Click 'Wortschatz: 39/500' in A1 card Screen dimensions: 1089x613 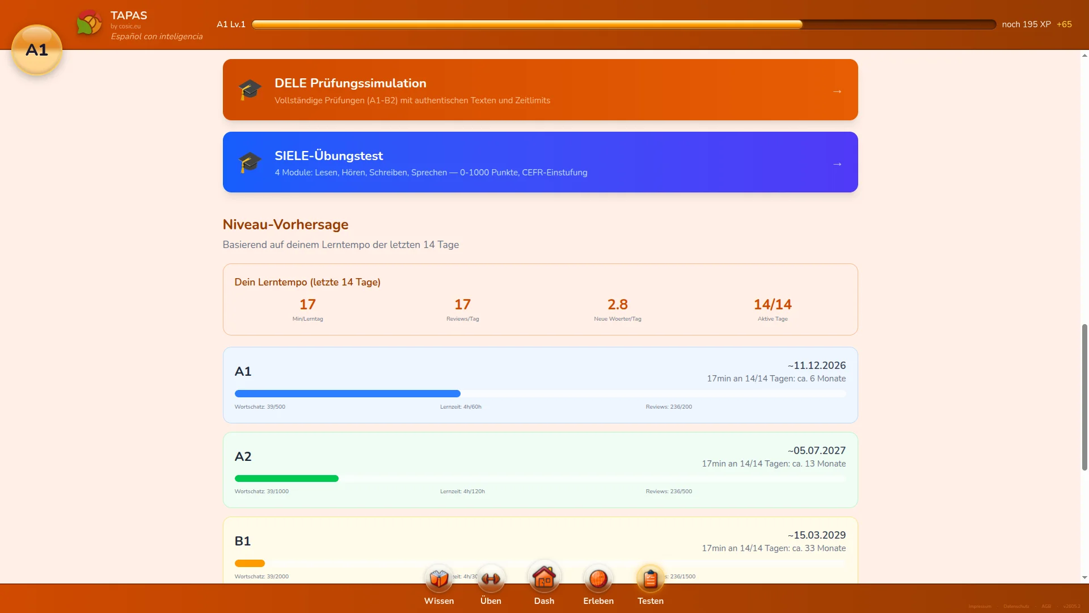click(x=260, y=407)
